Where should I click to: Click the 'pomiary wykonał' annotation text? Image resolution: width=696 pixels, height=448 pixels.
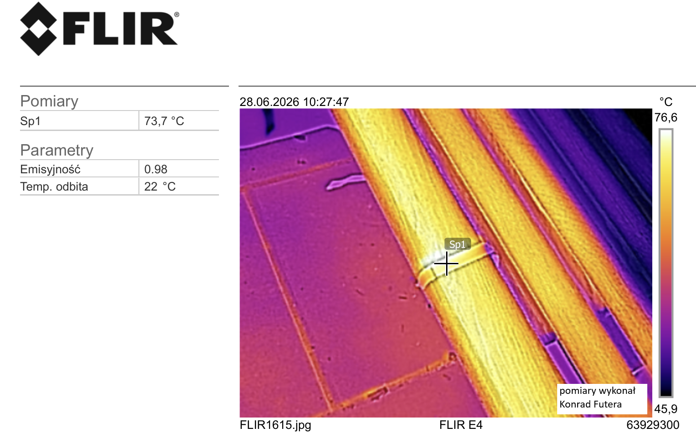click(x=597, y=391)
